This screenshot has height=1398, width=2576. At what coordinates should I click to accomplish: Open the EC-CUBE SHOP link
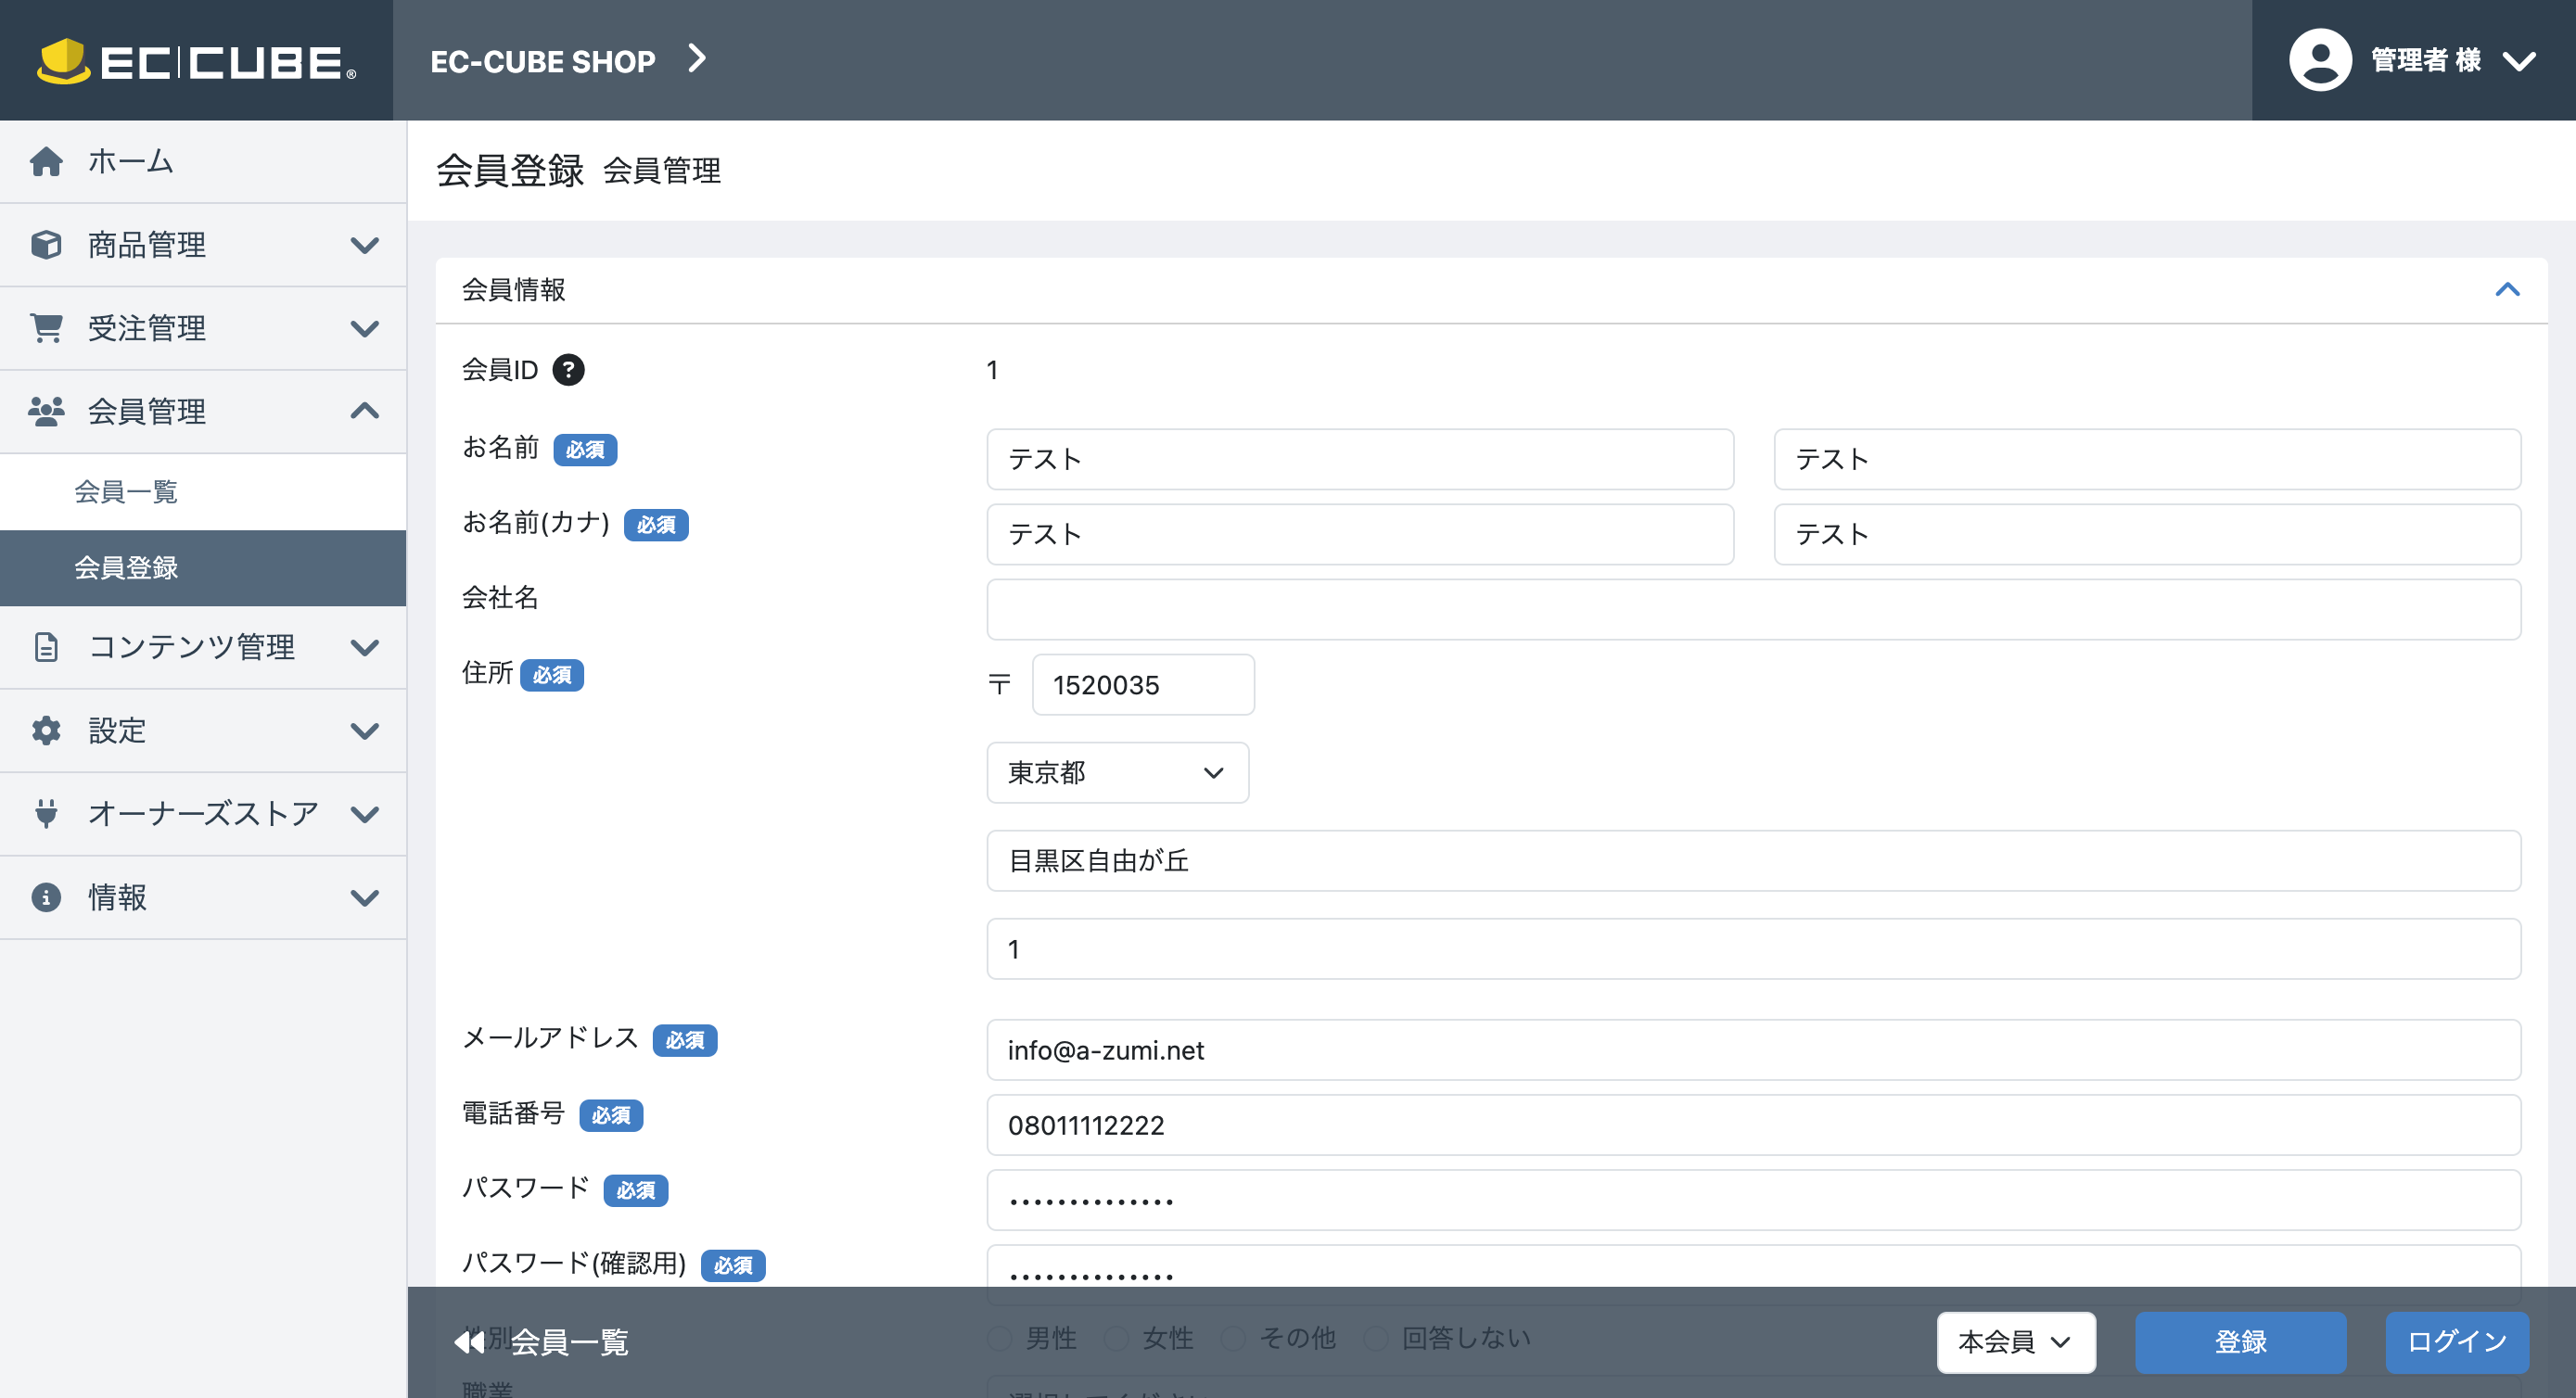[x=543, y=61]
